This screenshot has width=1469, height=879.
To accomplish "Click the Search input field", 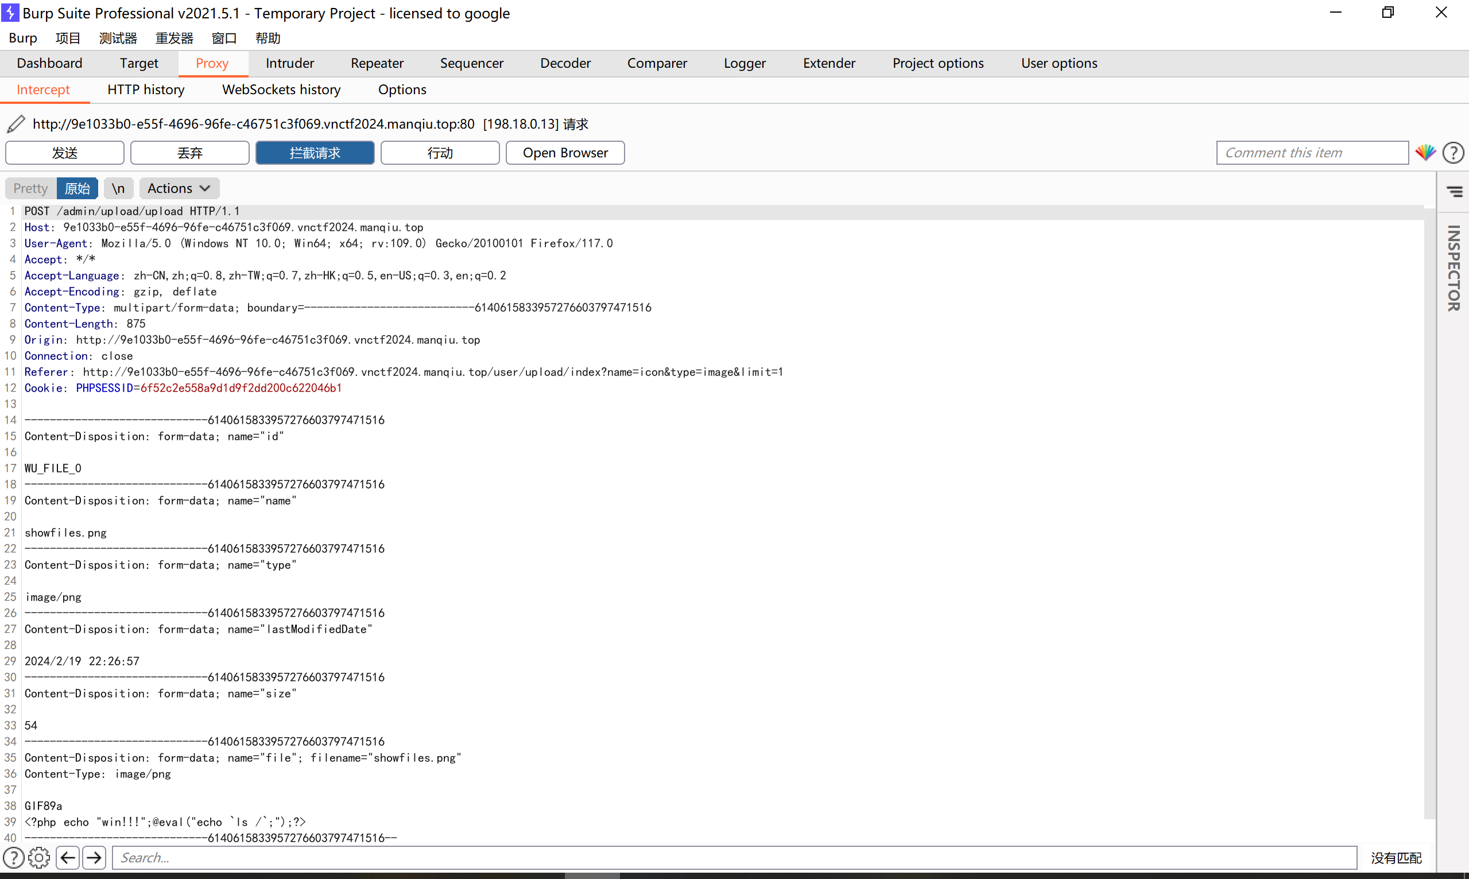I will [x=734, y=857].
